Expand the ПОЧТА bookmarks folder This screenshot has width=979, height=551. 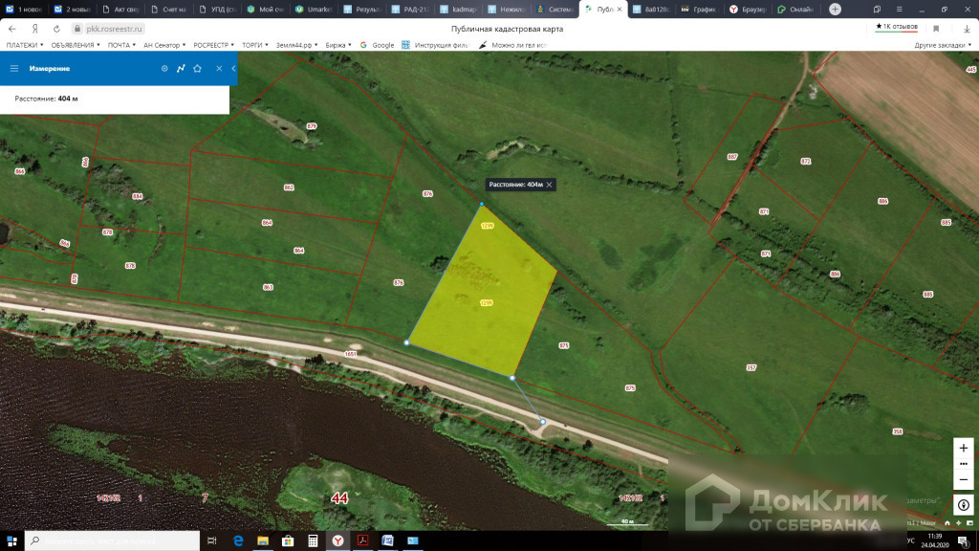pyautogui.click(x=121, y=45)
